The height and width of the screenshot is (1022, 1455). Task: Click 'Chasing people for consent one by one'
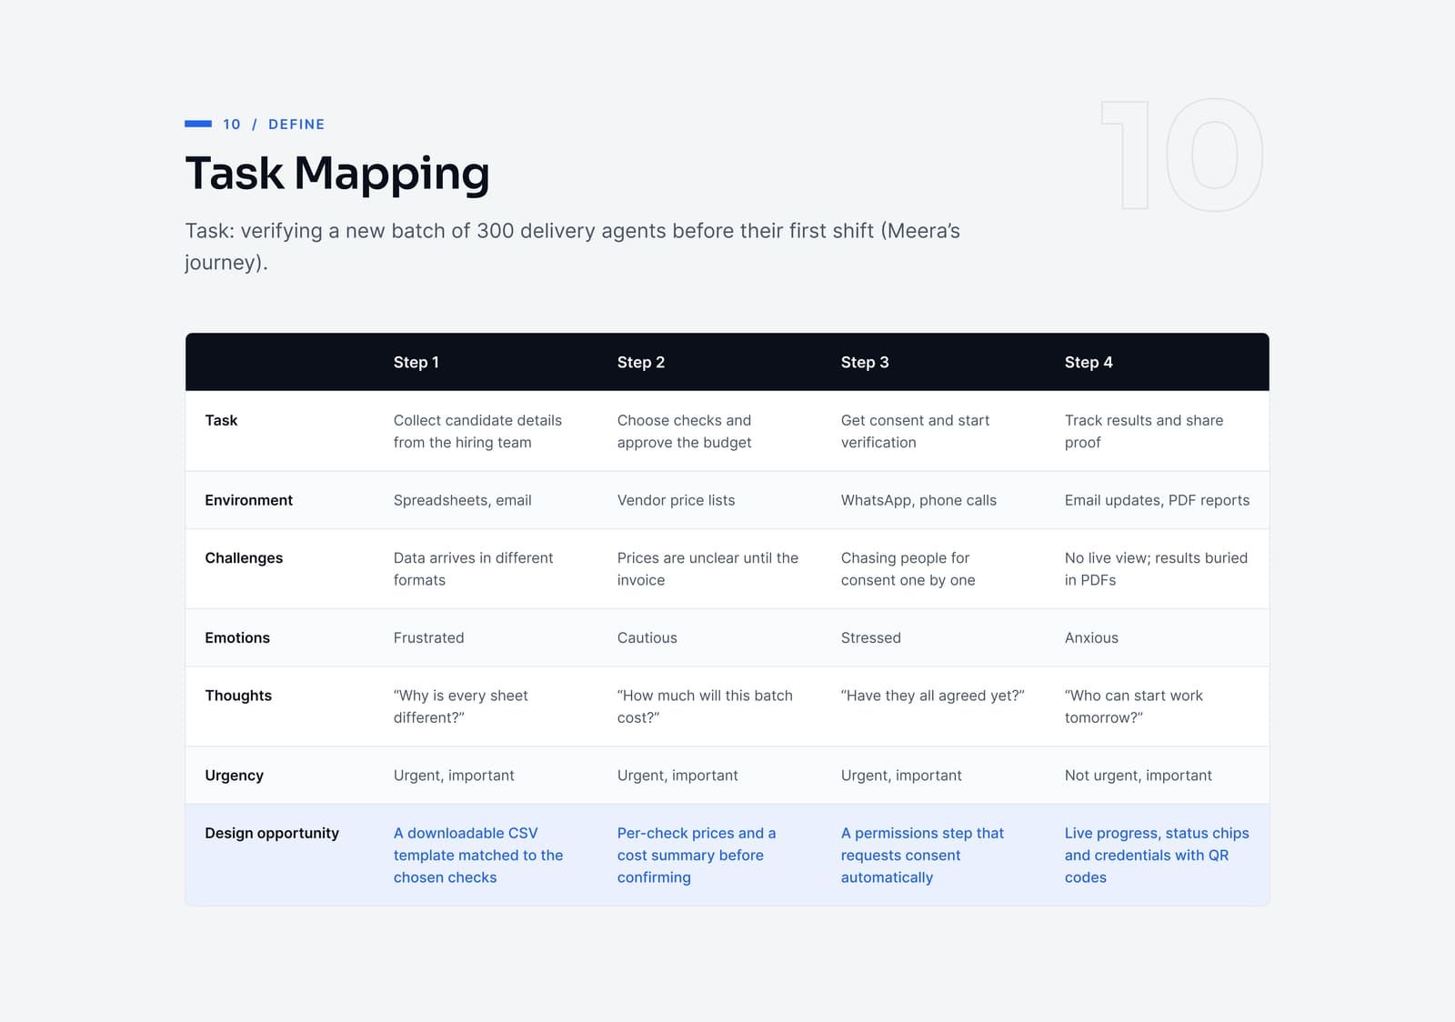click(908, 569)
